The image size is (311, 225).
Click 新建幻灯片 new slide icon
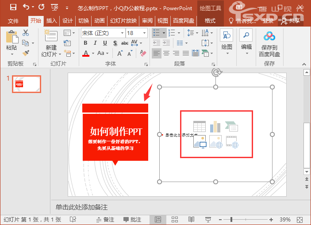point(51,36)
